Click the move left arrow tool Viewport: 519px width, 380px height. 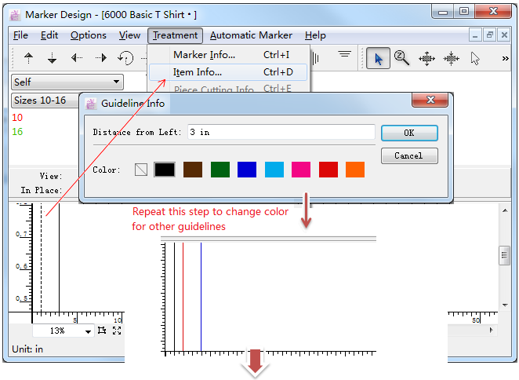pyautogui.click(x=77, y=58)
